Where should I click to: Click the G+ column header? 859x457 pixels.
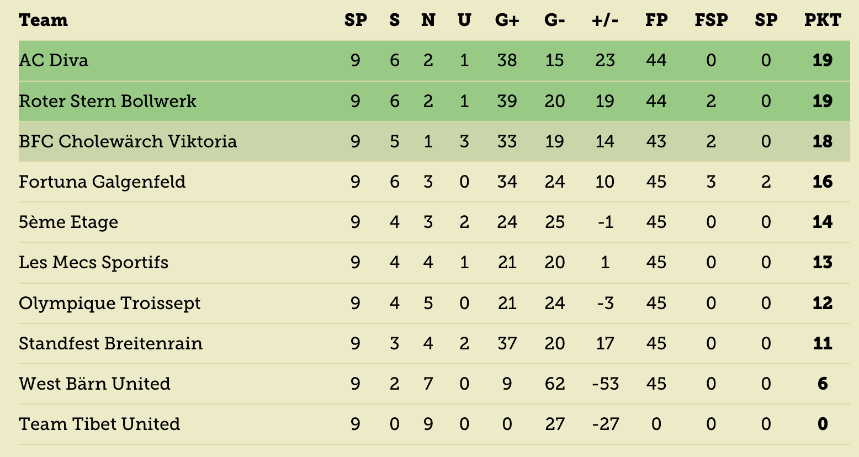tap(507, 20)
